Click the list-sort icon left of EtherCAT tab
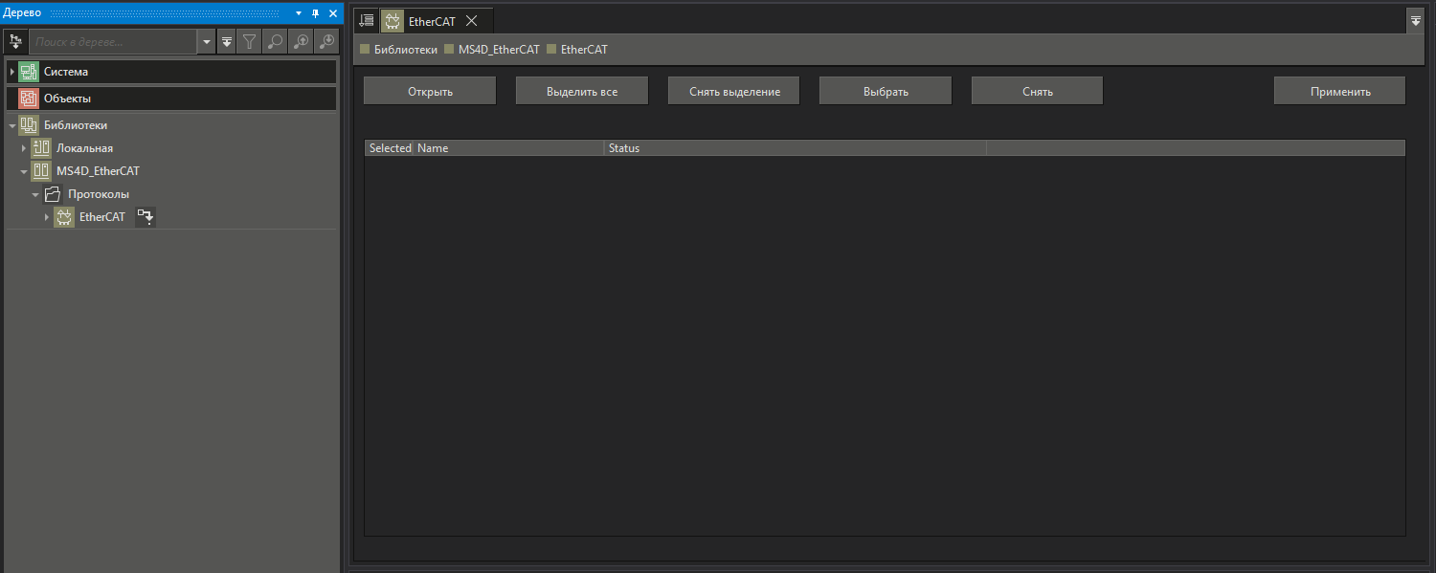Screen dimensions: 1436x573 coord(367,20)
